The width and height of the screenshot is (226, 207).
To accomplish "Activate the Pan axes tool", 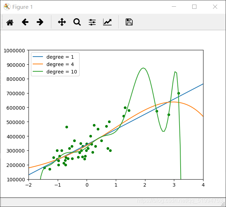I will [x=62, y=22].
